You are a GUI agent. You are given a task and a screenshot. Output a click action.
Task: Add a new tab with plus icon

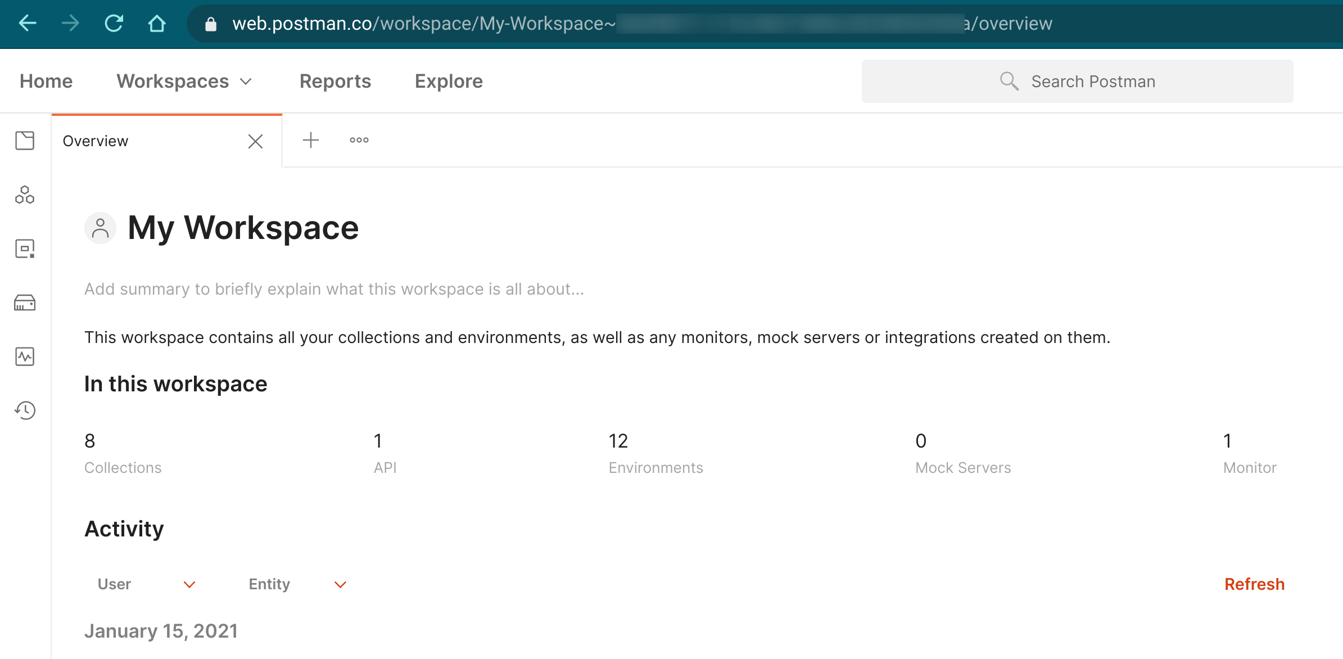[311, 140]
